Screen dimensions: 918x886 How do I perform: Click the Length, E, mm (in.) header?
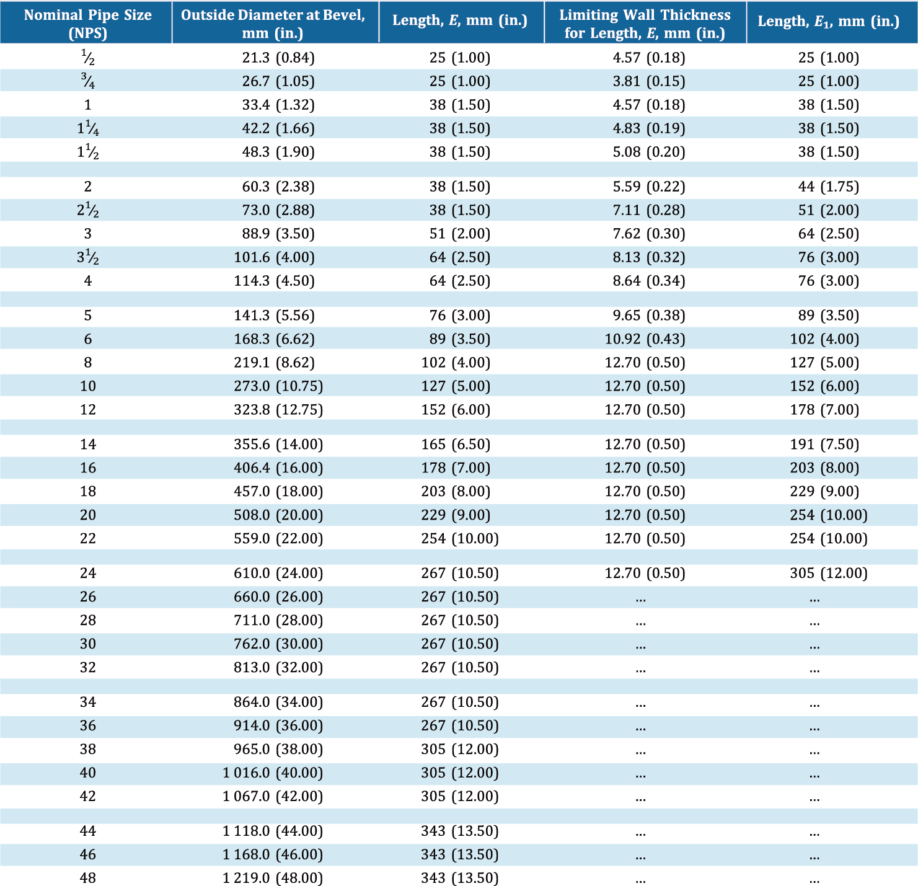click(x=460, y=20)
